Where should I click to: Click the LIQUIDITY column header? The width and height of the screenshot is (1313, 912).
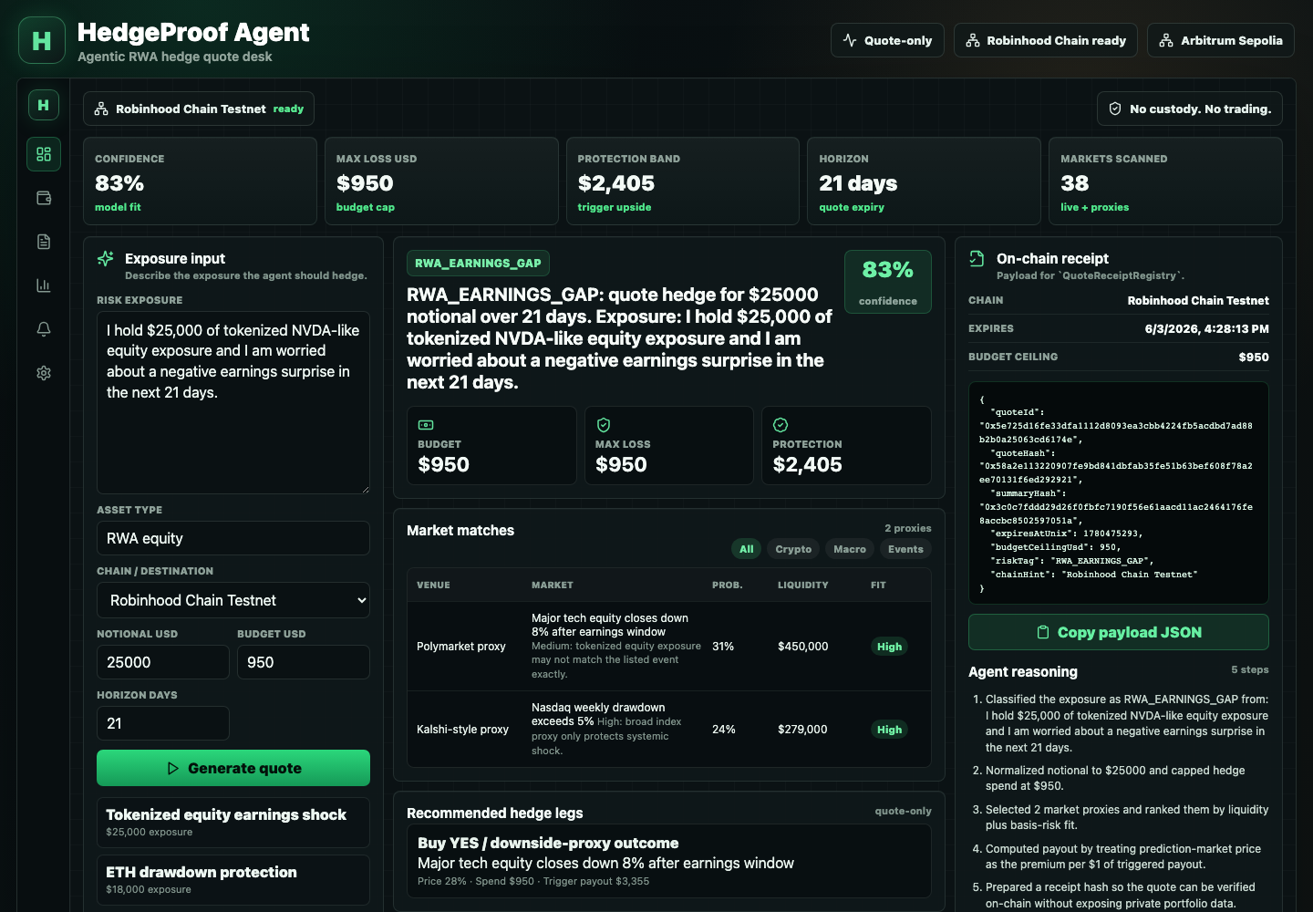point(803,586)
